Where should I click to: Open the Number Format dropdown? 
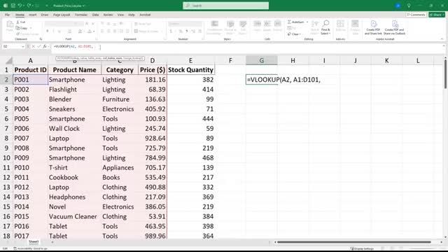(x=185, y=24)
